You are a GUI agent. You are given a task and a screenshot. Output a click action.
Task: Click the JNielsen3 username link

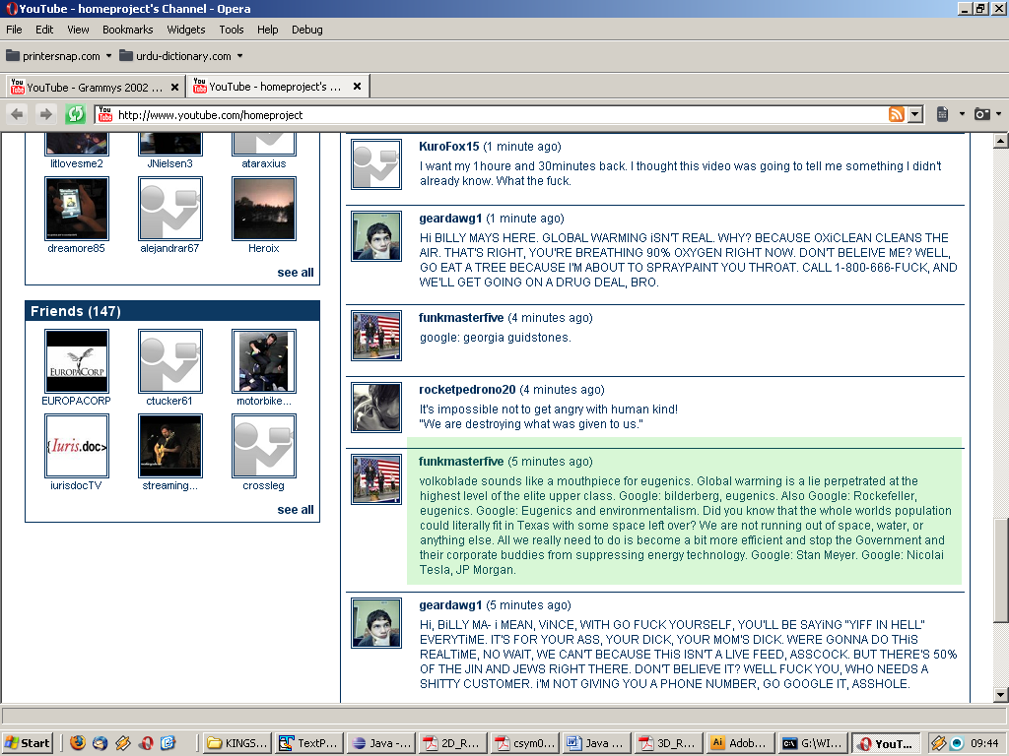(x=169, y=163)
